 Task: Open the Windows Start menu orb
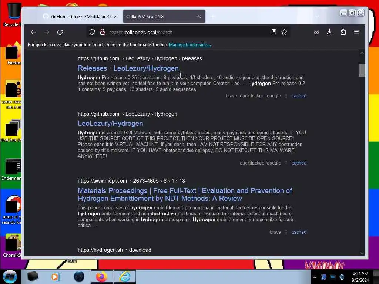(x=10, y=277)
